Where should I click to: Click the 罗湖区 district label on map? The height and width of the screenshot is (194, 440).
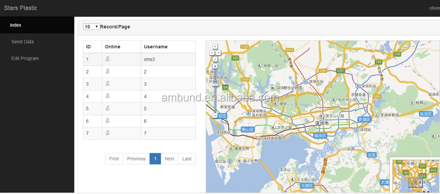[364, 120]
